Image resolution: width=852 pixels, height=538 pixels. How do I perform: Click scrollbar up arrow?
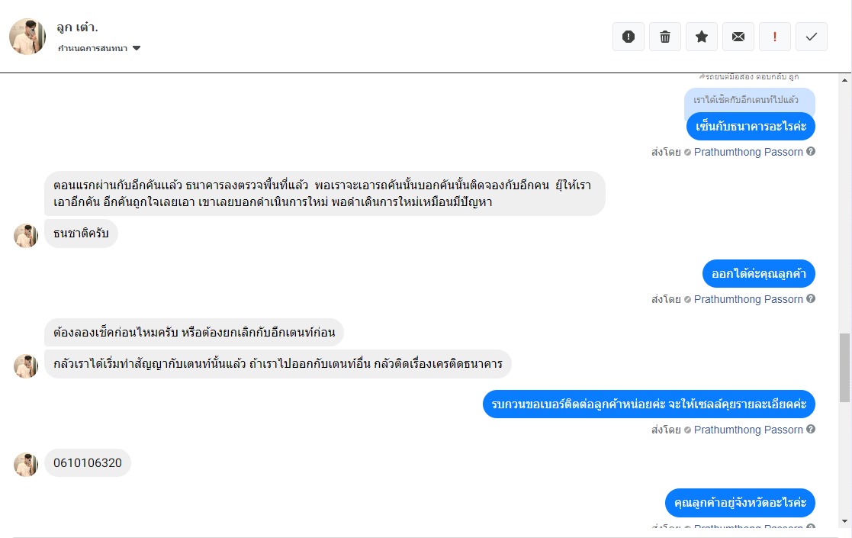pyautogui.click(x=844, y=79)
